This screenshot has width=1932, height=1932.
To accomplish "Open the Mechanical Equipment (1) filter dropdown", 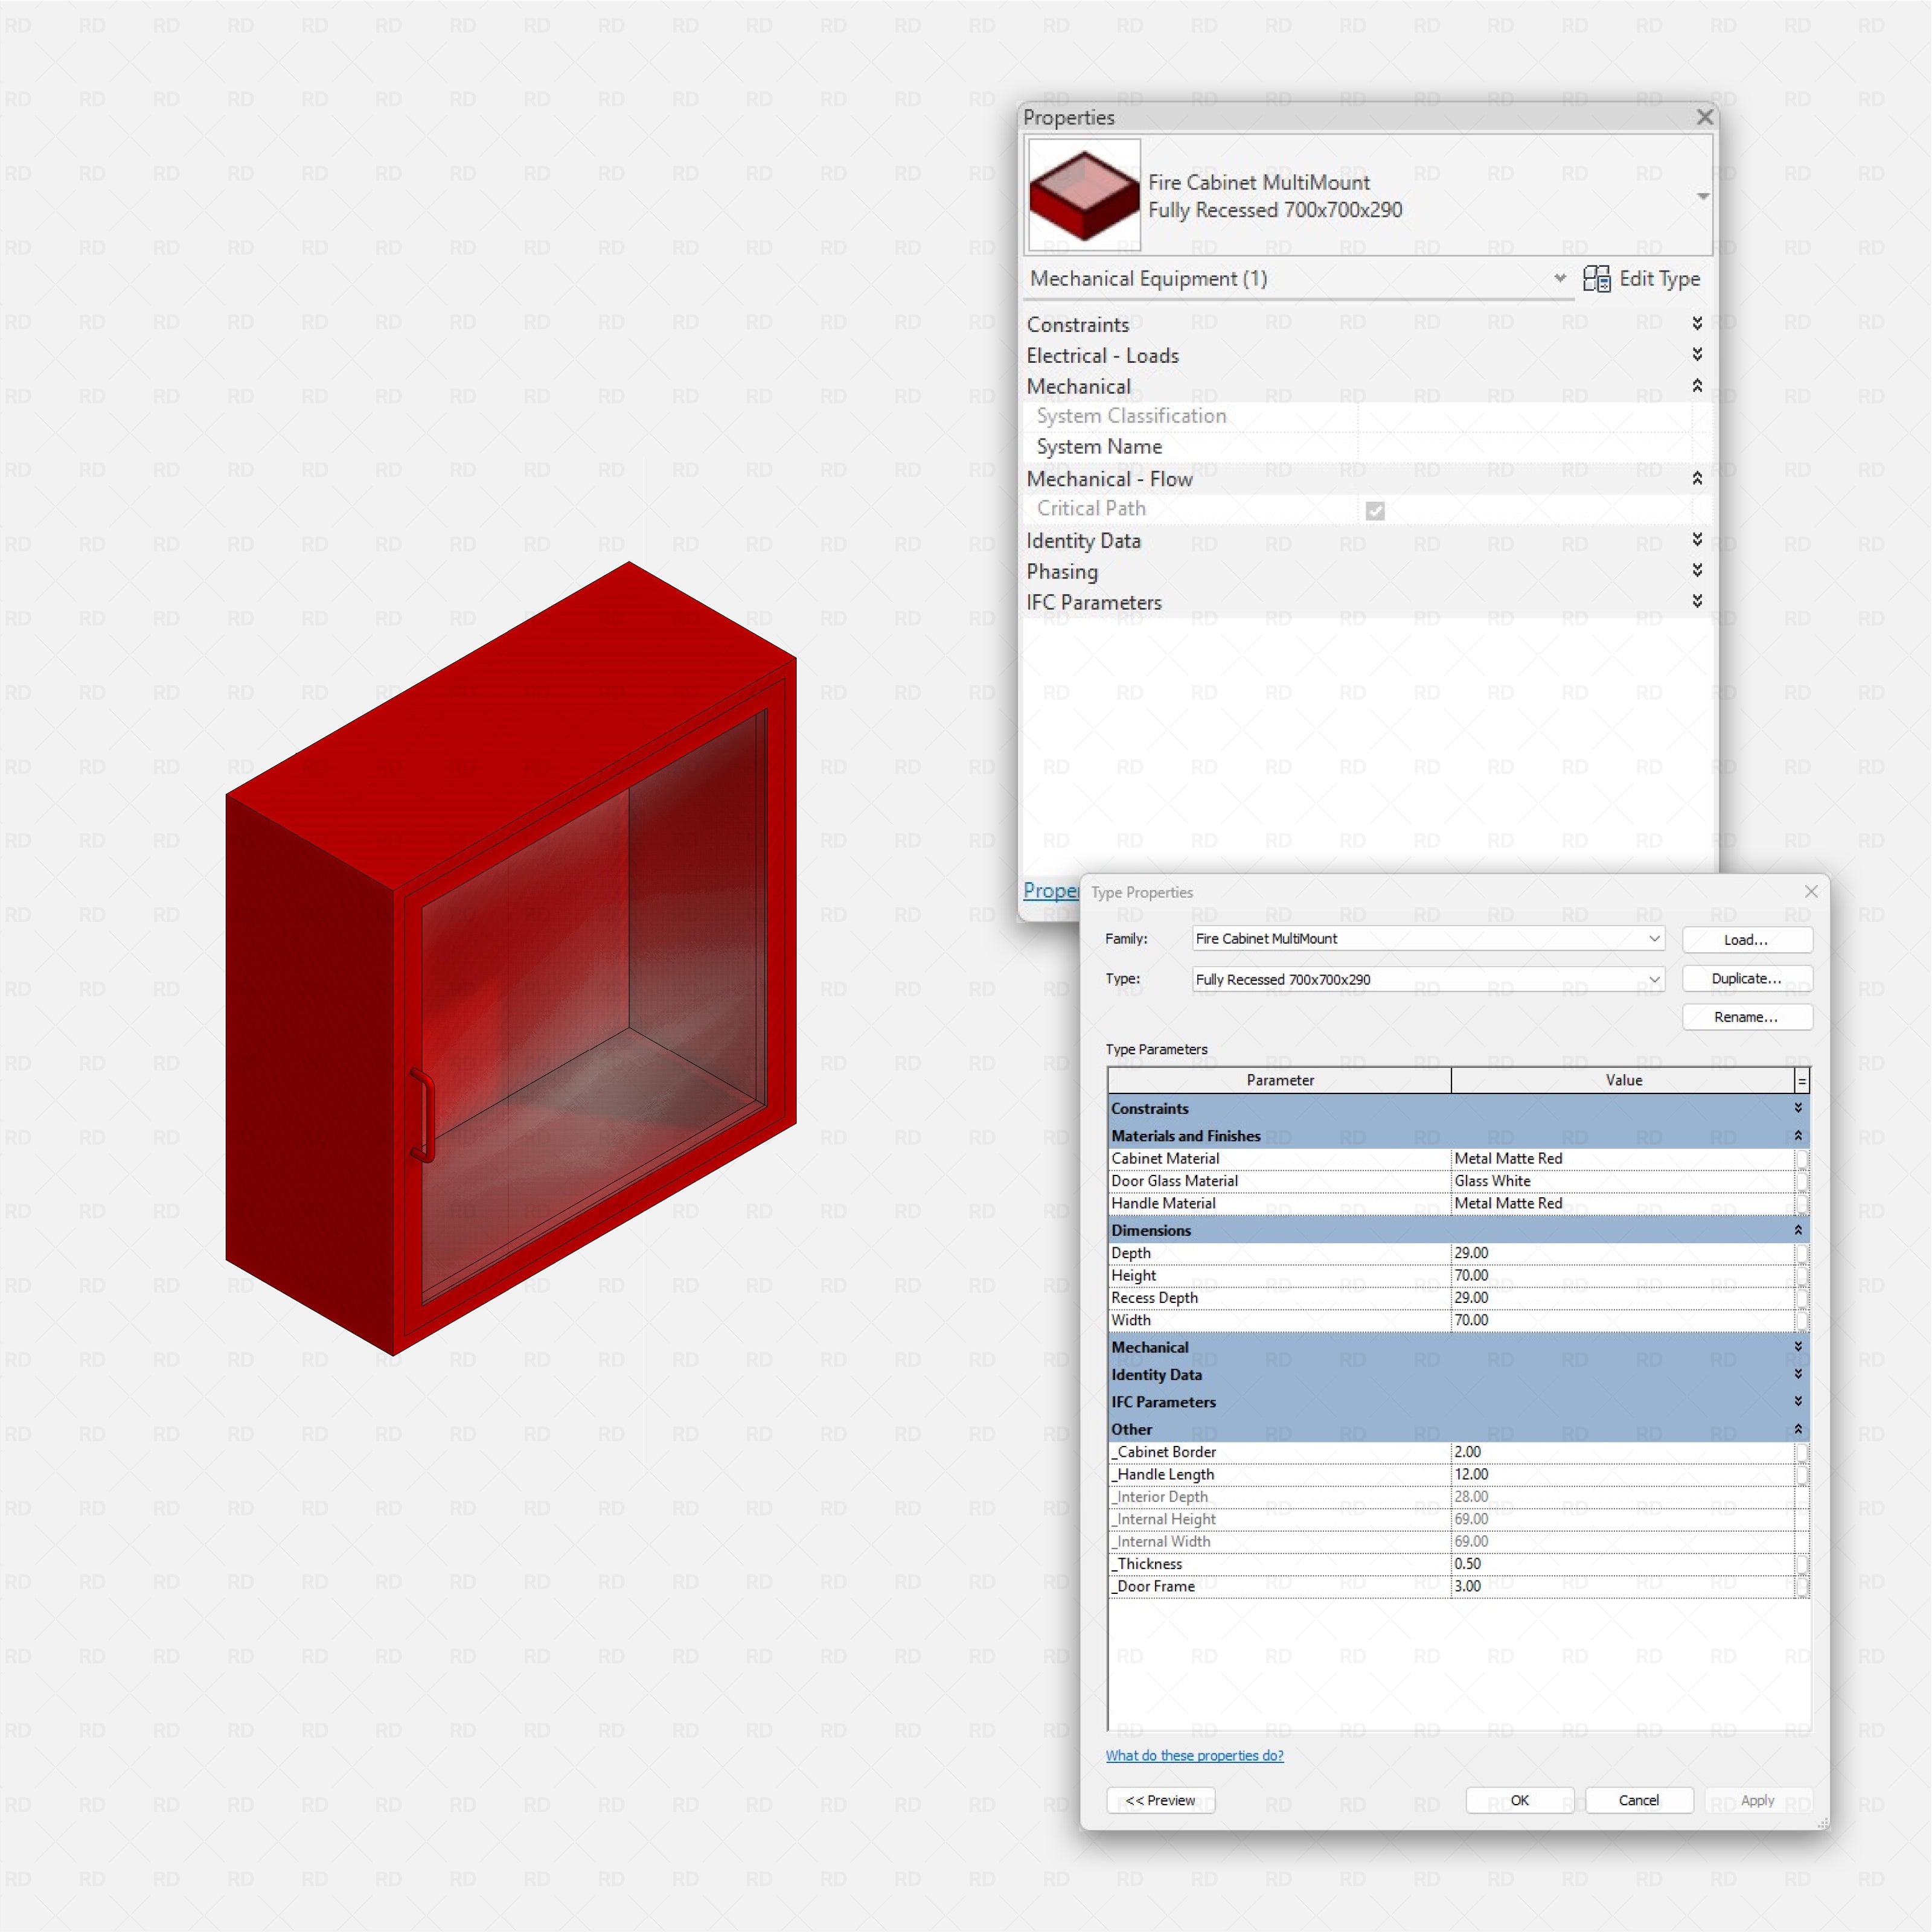I will (1560, 278).
